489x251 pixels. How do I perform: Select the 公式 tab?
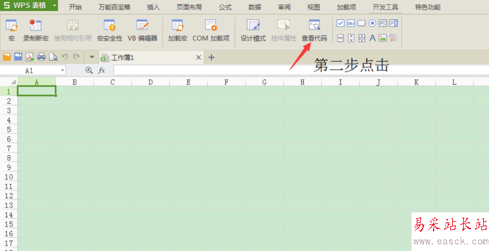coord(225,7)
